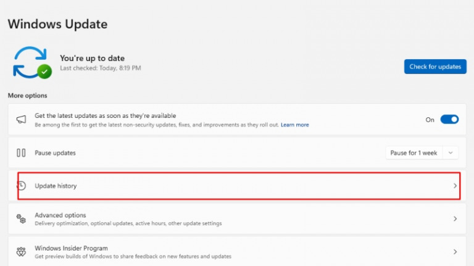Open the Advanced options entry
Viewport: 474px width, 266px height.
click(60, 215)
